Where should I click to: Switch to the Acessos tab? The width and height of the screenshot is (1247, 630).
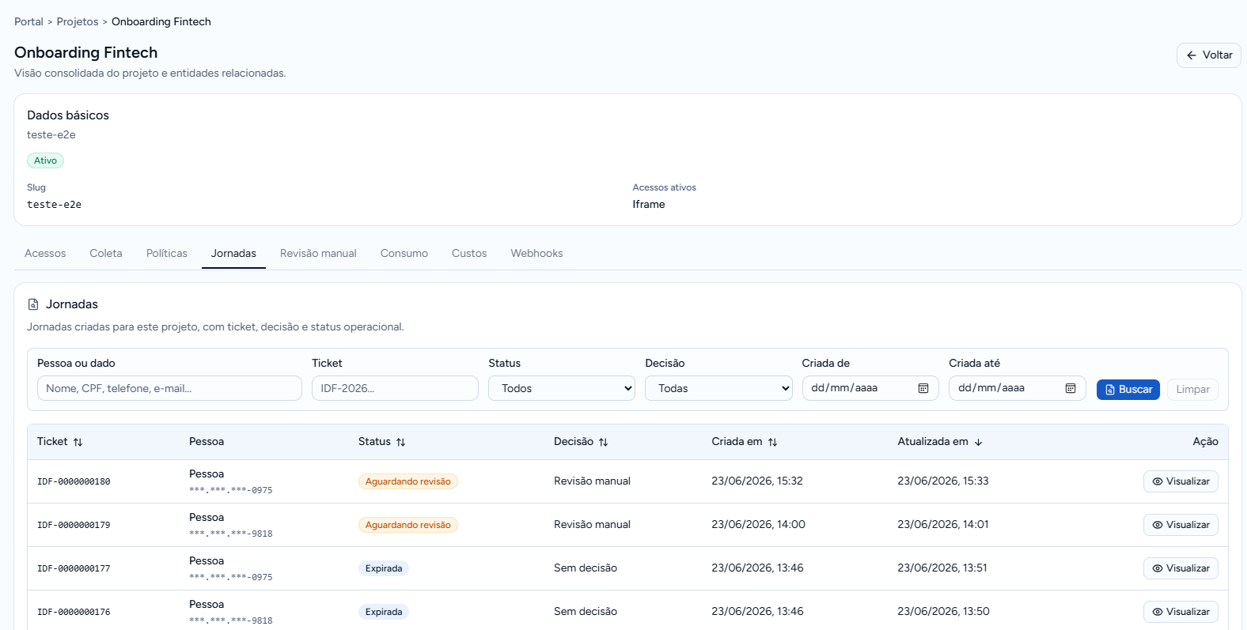coord(45,254)
